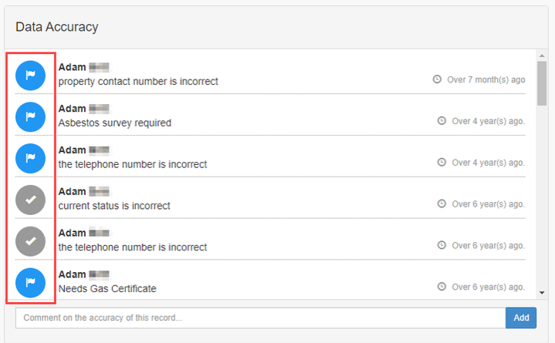Click the Add comment button
555x343 pixels.
(520, 318)
